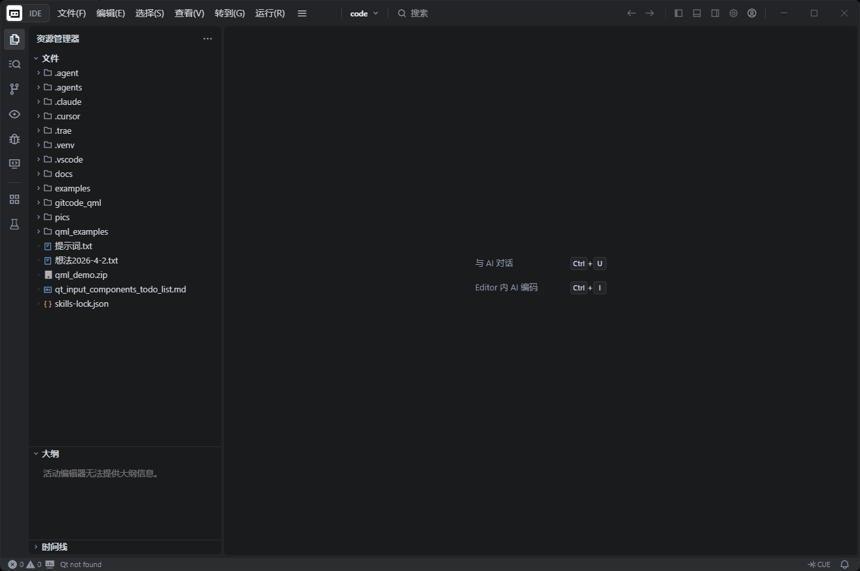Click the errors count icon in status bar
The image size is (860, 571).
click(x=12, y=564)
